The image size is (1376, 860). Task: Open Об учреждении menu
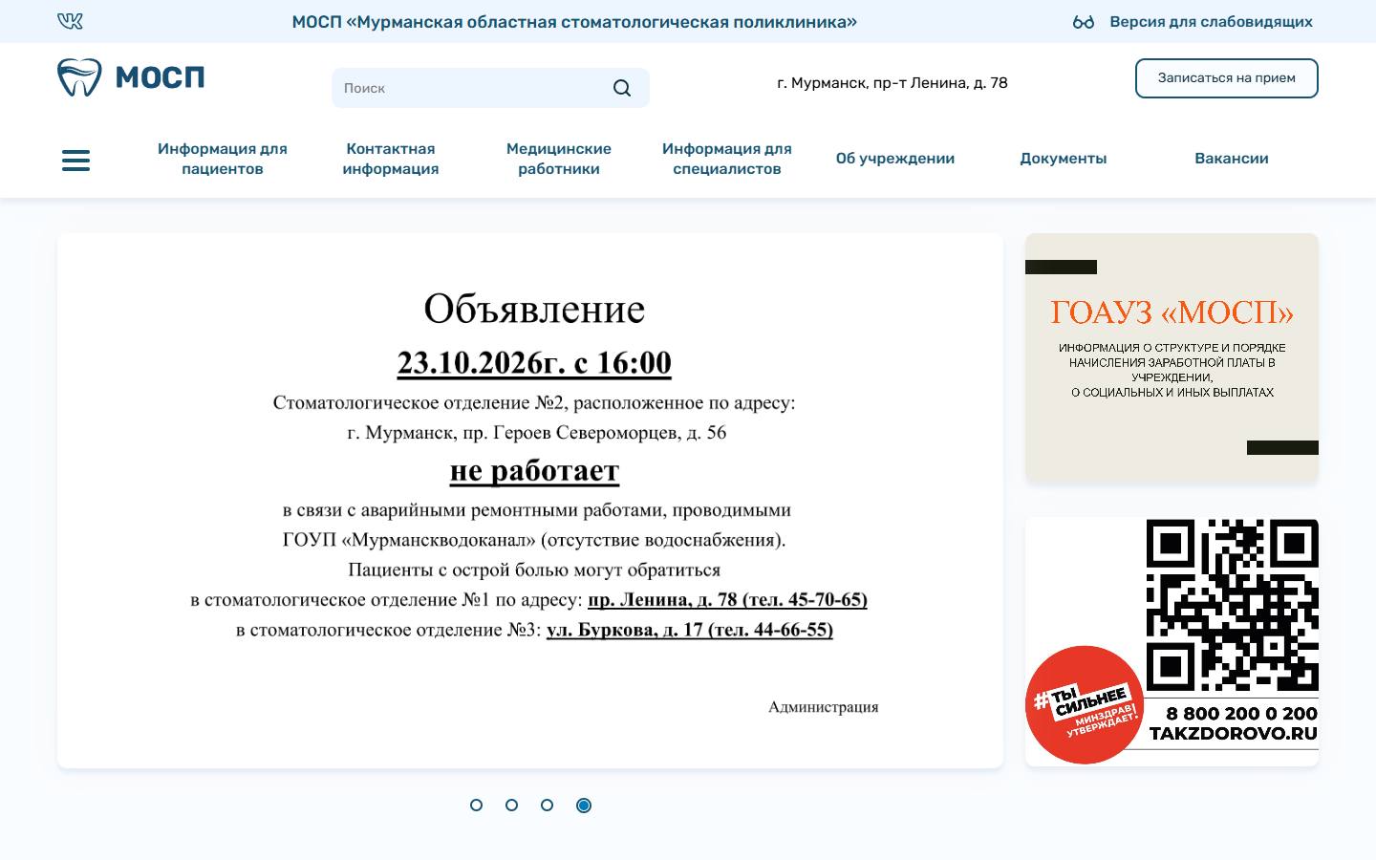tap(895, 159)
